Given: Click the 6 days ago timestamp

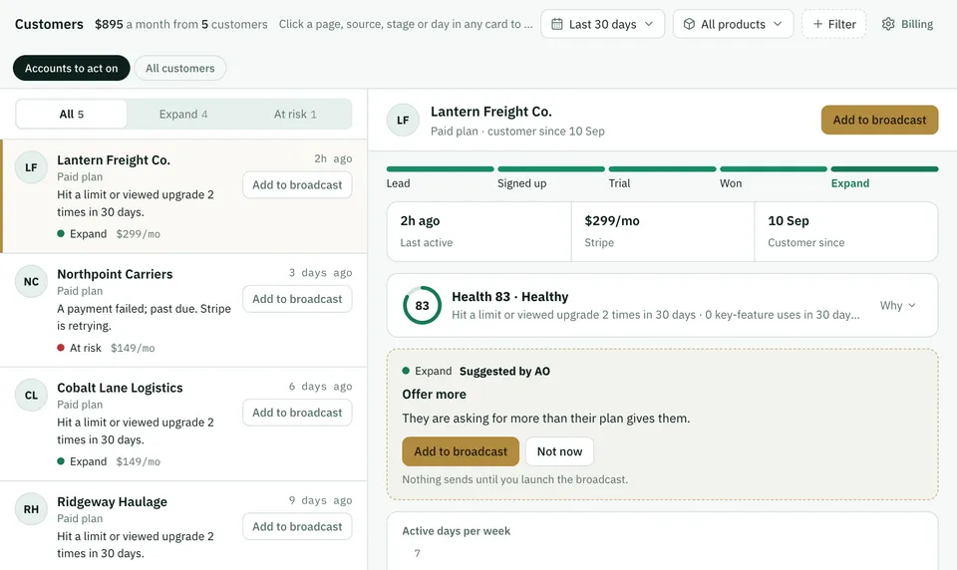Looking at the screenshot, I should click(x=320, y=387).
